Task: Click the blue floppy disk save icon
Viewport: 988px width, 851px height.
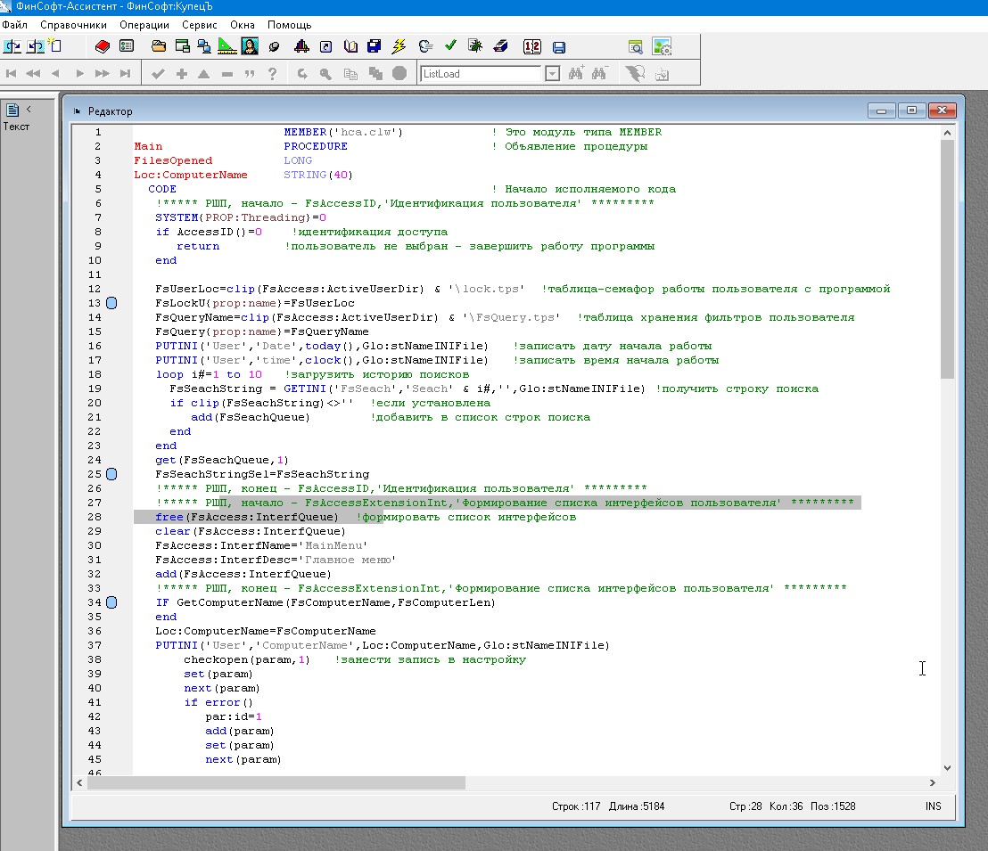Action: (559, 47)
